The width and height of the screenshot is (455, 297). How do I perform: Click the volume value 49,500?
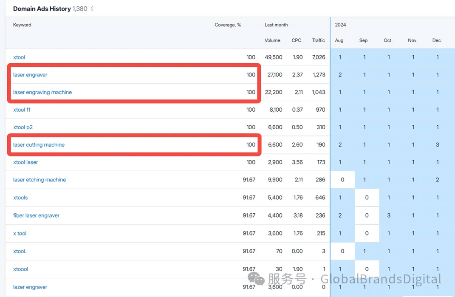273,57
